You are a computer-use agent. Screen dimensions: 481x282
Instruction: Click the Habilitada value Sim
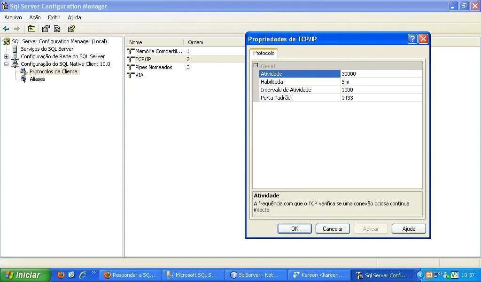tap(381, 82)
